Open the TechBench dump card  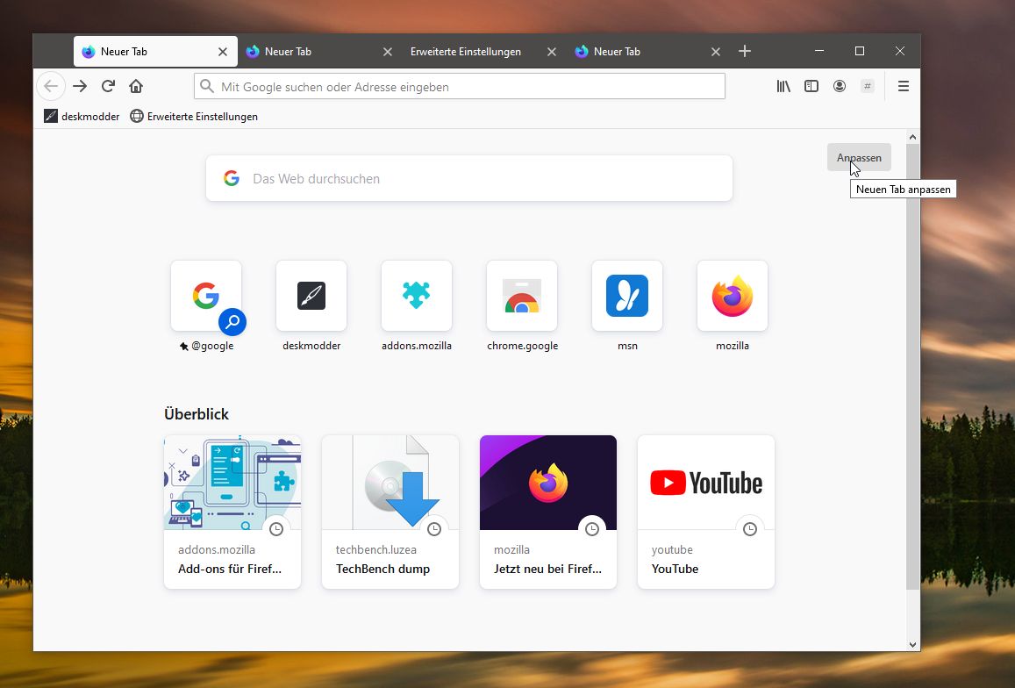point(390,512)
